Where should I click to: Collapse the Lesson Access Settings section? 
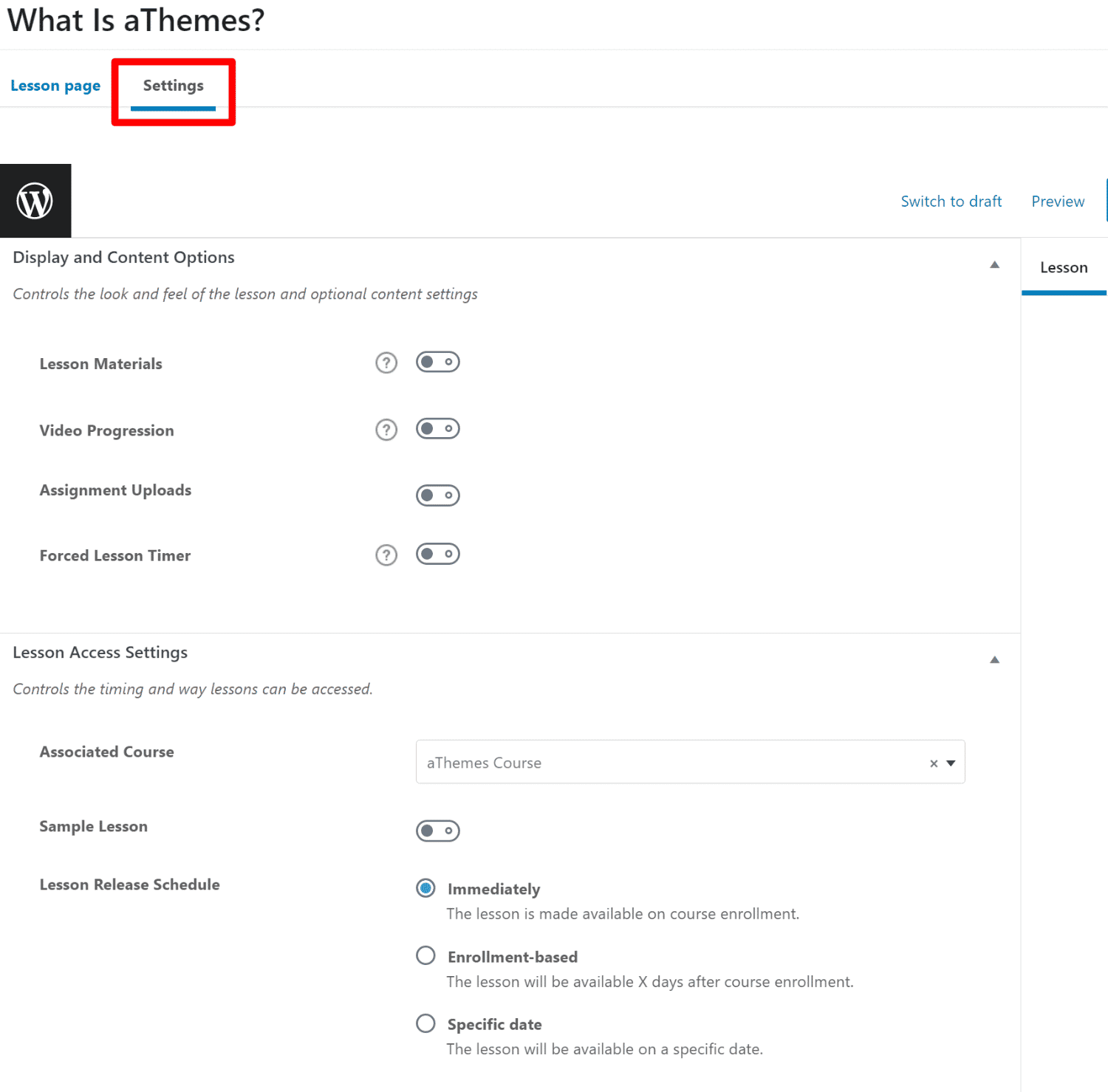tap(994, 659)
